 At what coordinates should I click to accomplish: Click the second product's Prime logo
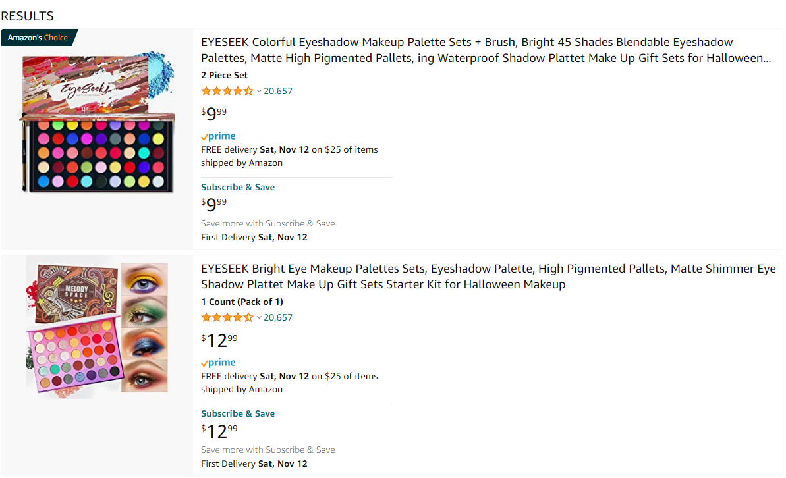click(x=218, y=363)
